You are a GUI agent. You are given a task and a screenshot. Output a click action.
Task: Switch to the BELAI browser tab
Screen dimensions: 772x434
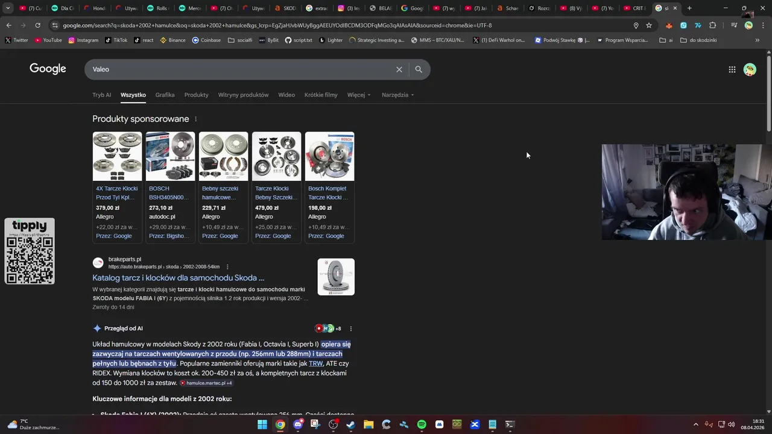381,8
